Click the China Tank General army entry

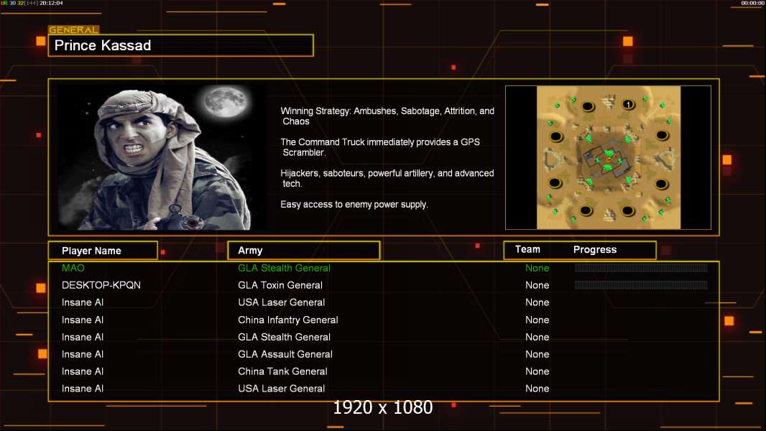[282, 371]
